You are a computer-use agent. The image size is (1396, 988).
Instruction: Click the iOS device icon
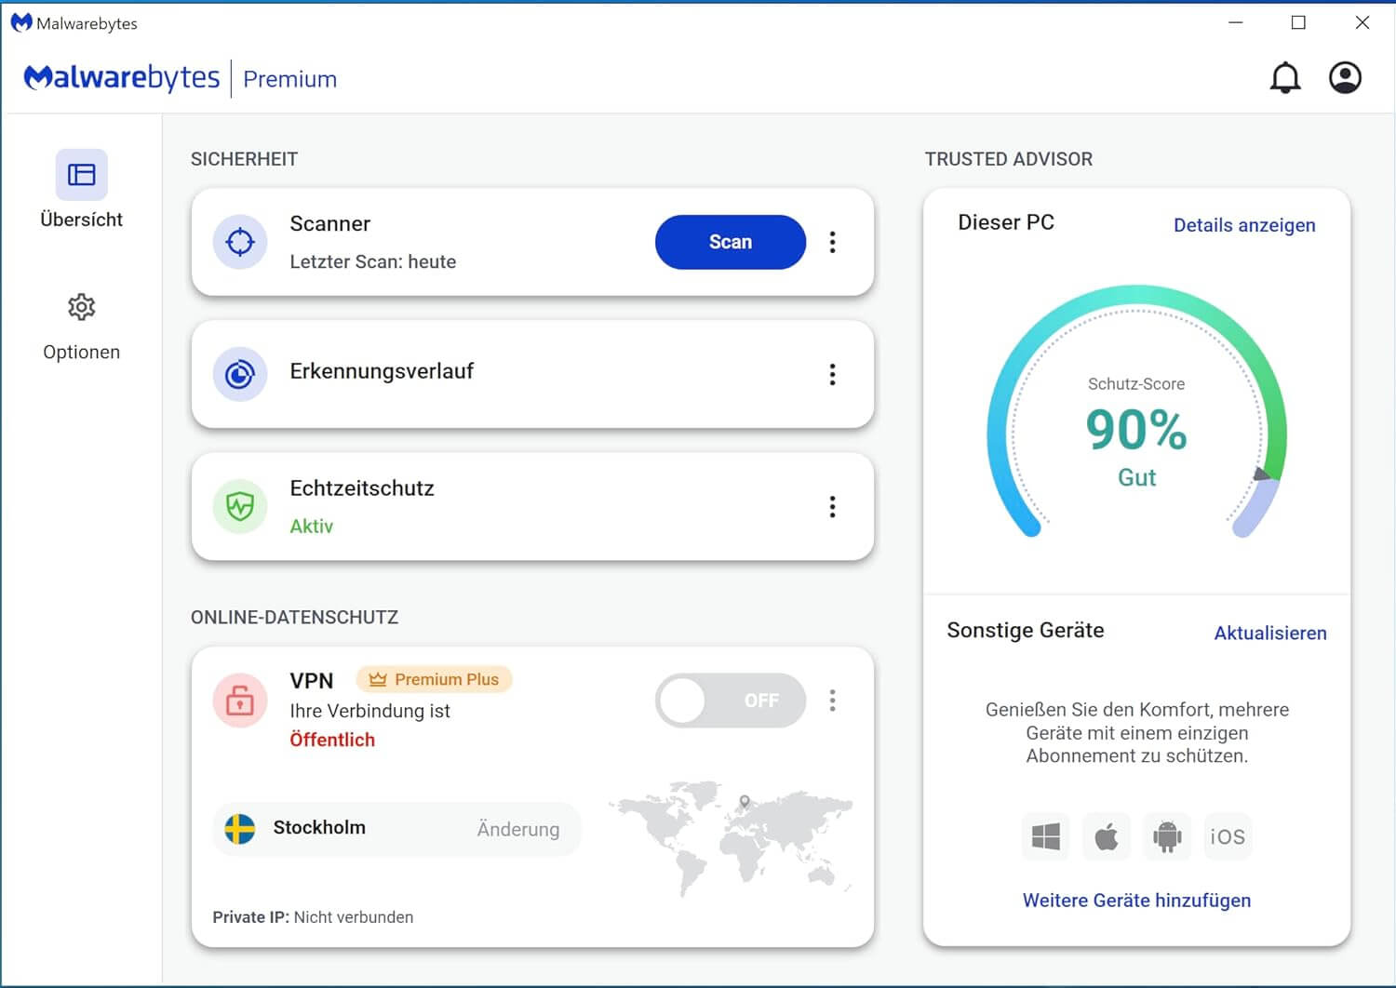(x=1227, y=836)
